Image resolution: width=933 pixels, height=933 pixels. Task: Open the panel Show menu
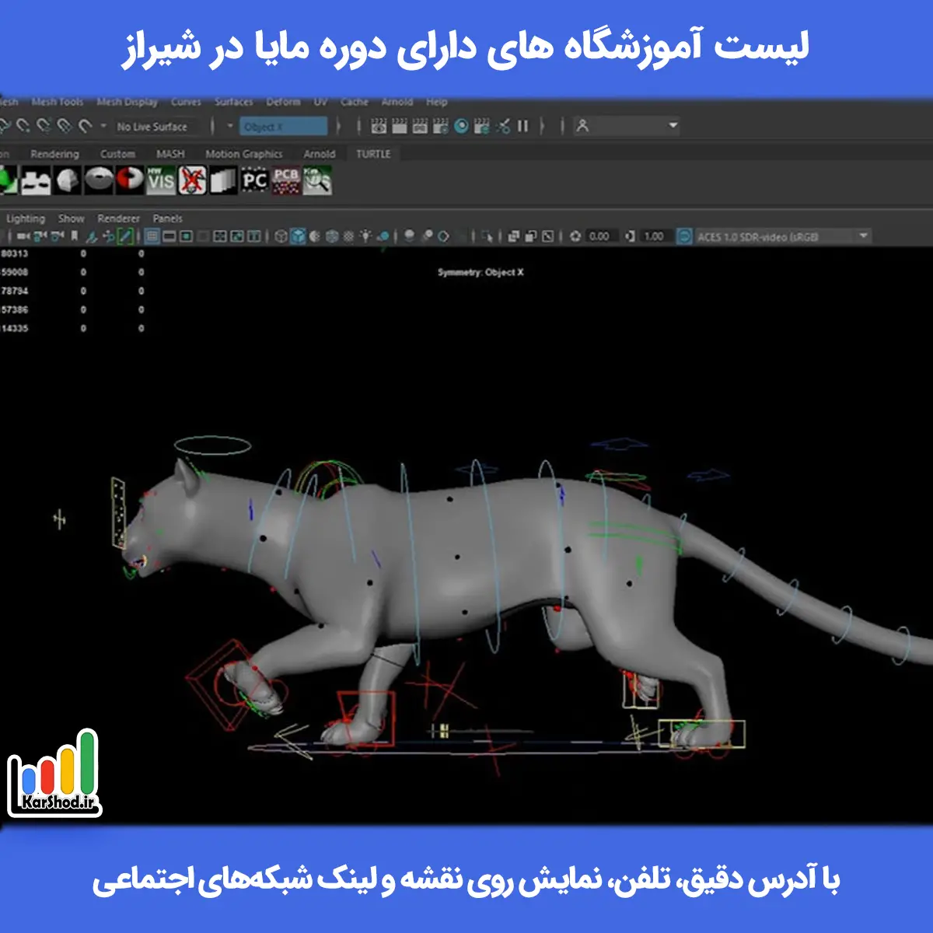pyautogui.click(x=71, y=218)
